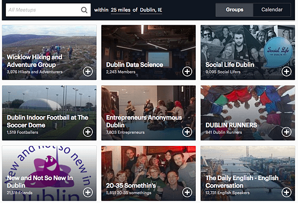The width and height of the screenshot is (298, 203).
Task: Open Wicklow Hiking and Adventure Group title
Action: click(35, 61)
